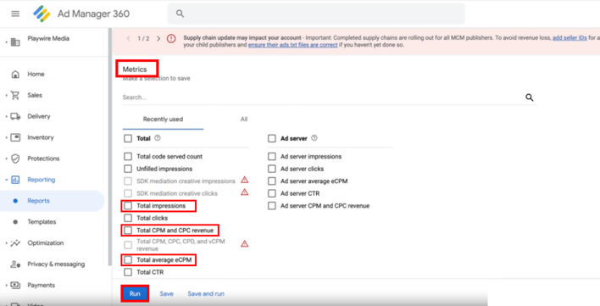Click warning icon beside SDK mediation creative clicks

click(x=245, y=192)
